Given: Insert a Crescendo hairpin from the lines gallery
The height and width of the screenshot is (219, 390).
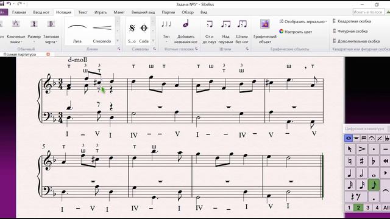Looking at the screenshot, I should [102, 31].
